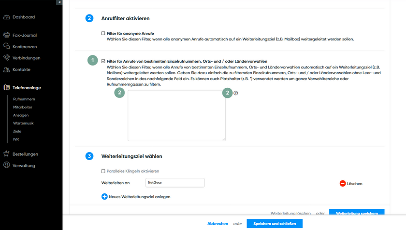The image size is (406, 230).
Task: Open the Dashboard icon in sidebar
Action: pyautogui.click(x=7, y=17)
